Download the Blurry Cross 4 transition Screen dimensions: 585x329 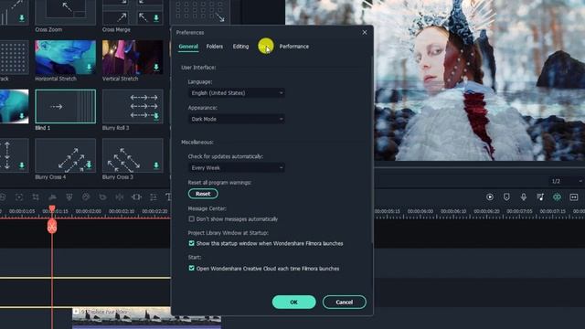pyautogui.click(x=89, y=165)
